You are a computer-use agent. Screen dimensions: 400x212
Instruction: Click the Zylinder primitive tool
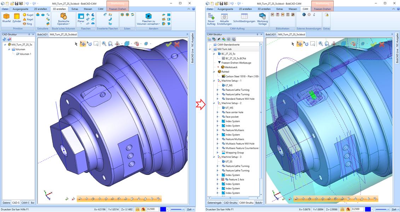pyautogui.click(x=17, y=18)
